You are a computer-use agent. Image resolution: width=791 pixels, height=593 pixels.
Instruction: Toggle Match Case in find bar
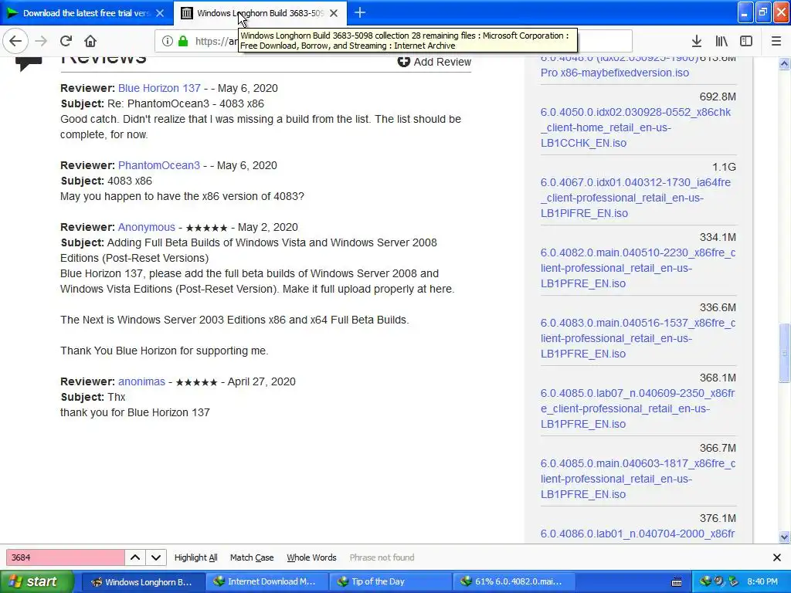point(252,557)
